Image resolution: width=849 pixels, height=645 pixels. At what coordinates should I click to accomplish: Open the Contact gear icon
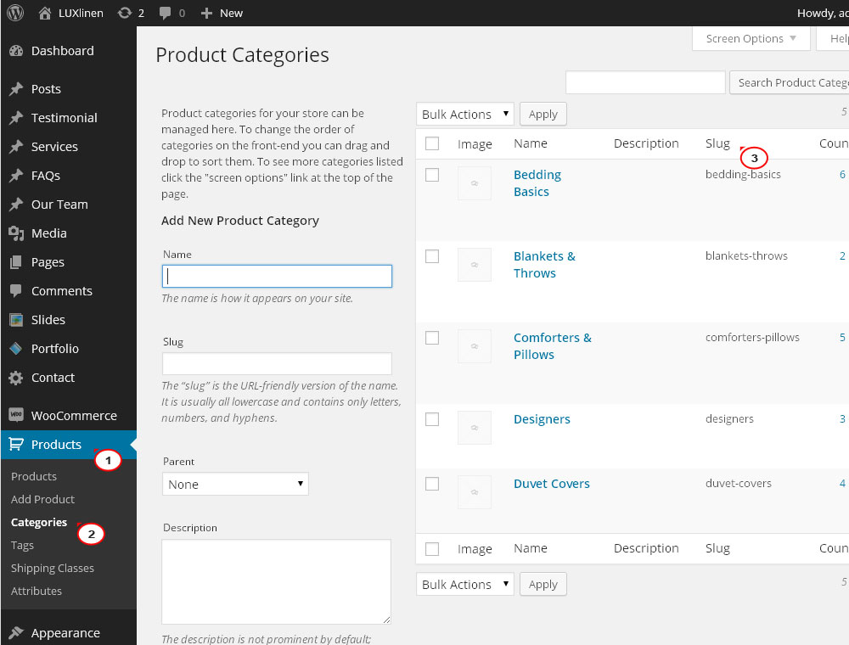pos(15,378)
